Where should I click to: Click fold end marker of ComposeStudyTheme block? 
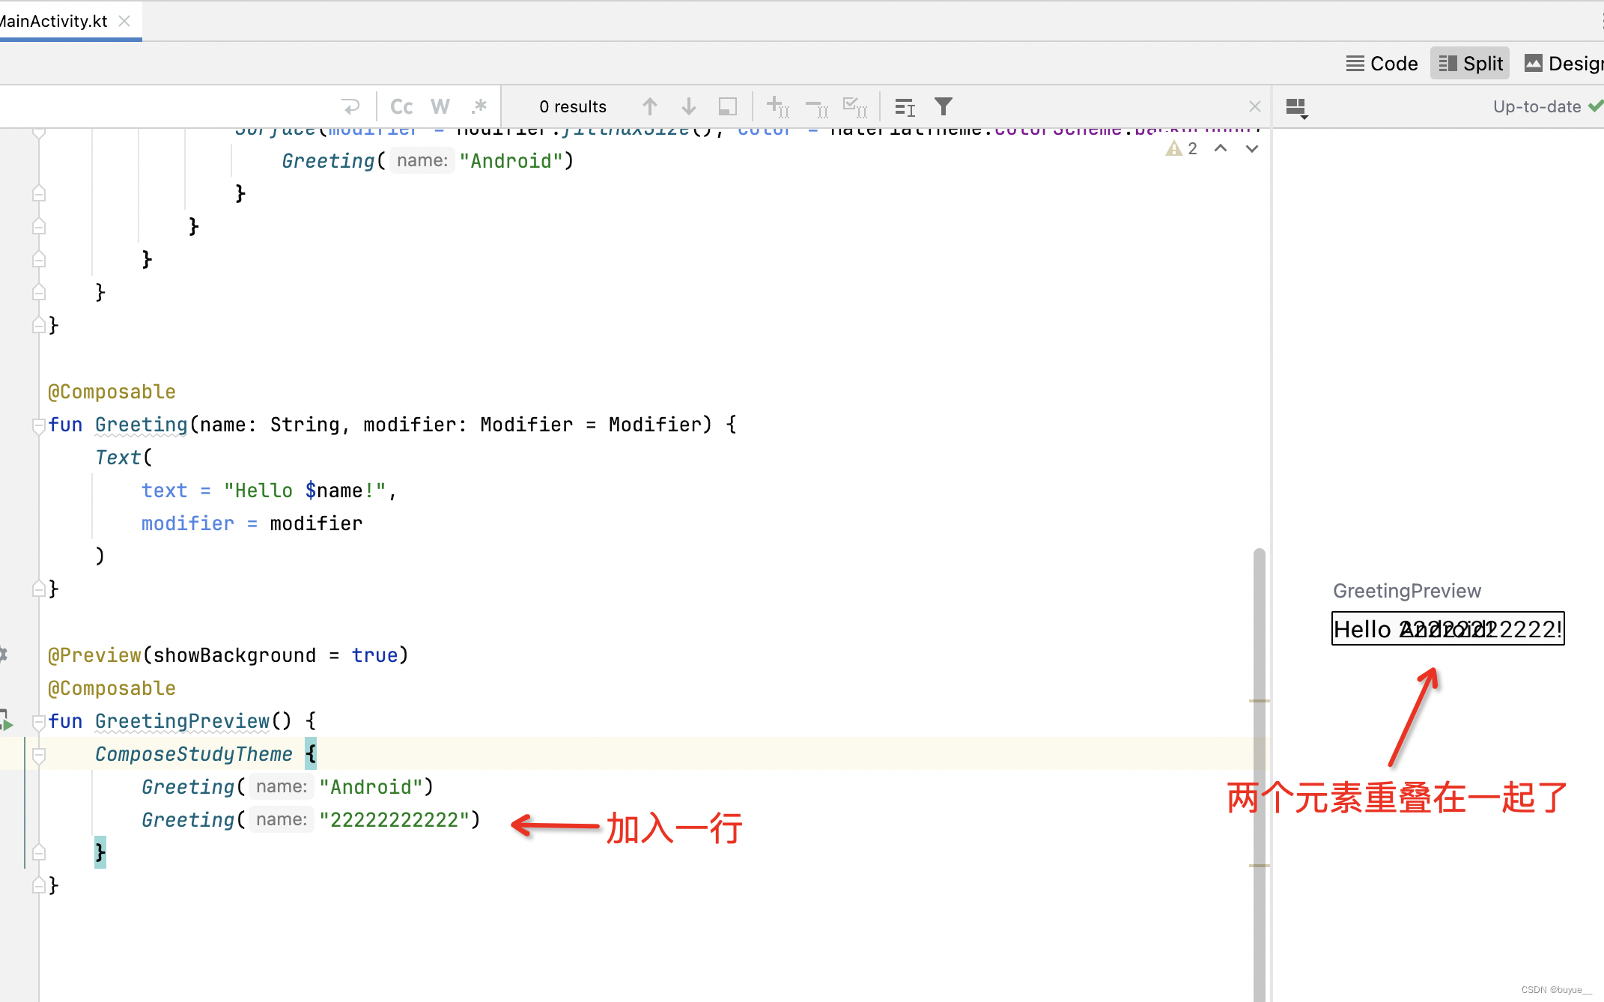pyautogui.click(x=39, y=853)
